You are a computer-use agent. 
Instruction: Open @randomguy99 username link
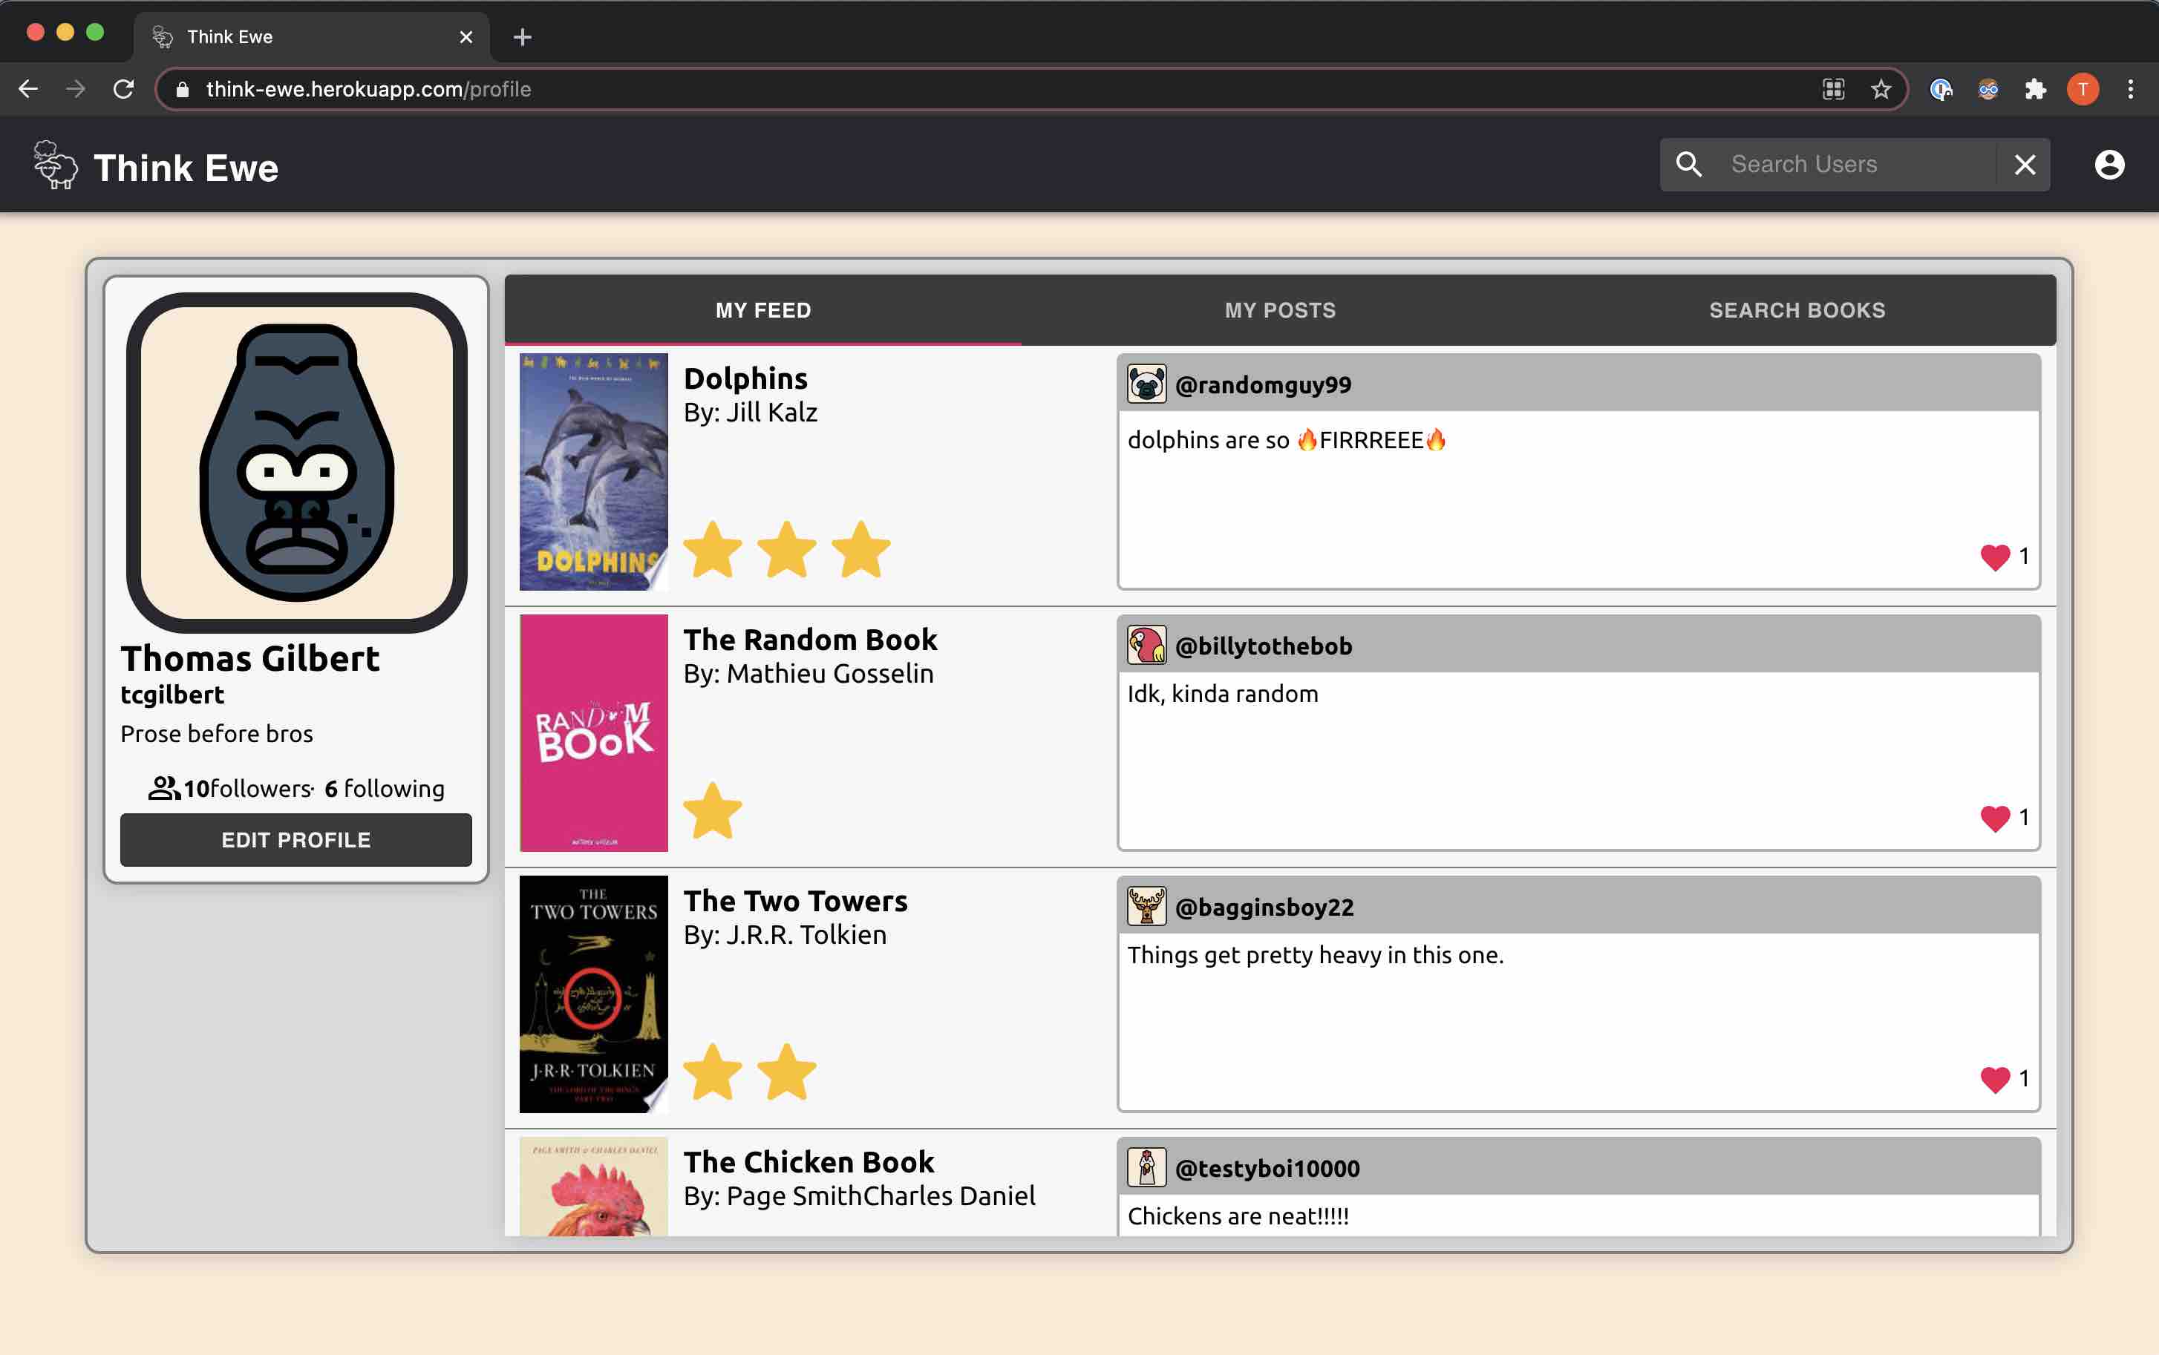1262,385
